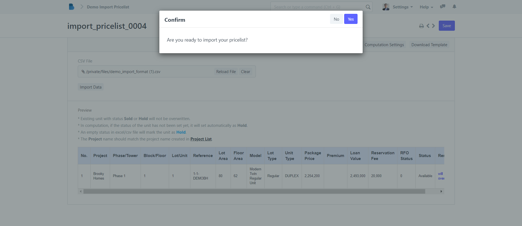The image size is (522, 226).
Task: Click the search command input field
Action: pos(318,7)
